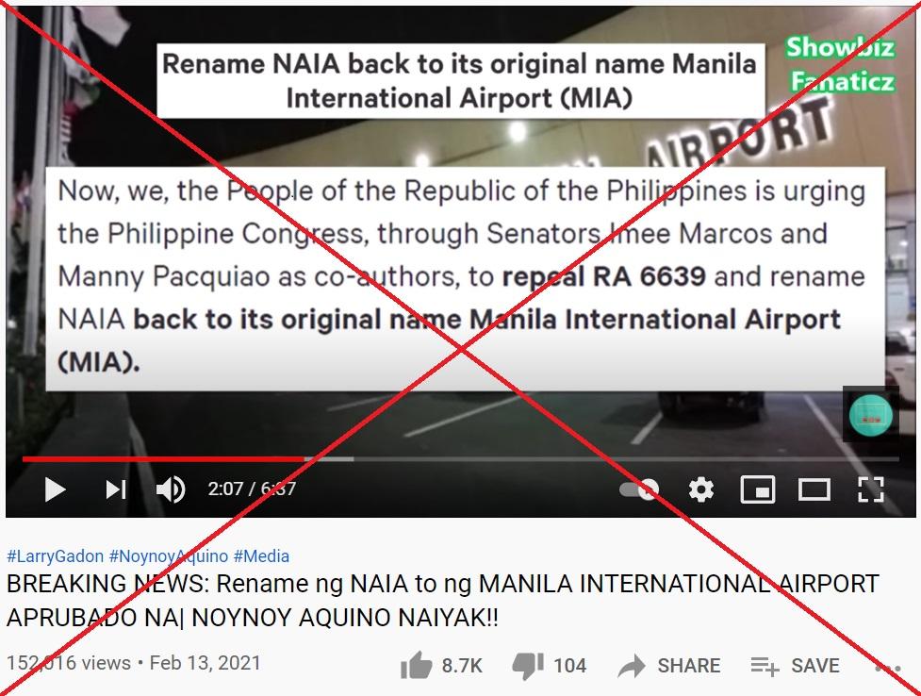Skip to the next video
The height and width of the screenshot is (696, 921).
point(116,489)
